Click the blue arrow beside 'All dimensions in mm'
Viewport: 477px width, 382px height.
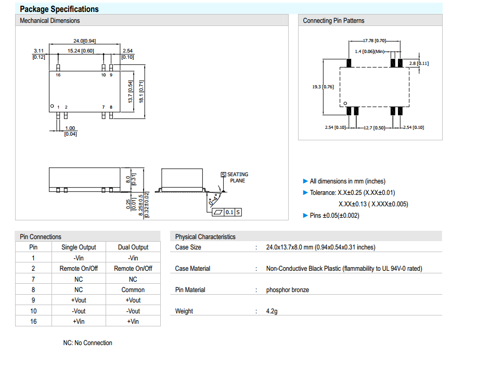pos(305,181)
